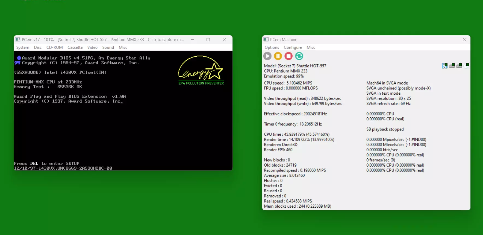The width and height of the screenshot is (483, 235).
Task: Click the '0 frames/sec (0)' line
Action: 381,160
